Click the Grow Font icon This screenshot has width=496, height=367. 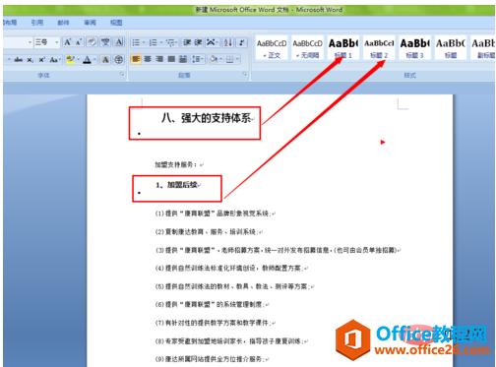coord(68,42)
